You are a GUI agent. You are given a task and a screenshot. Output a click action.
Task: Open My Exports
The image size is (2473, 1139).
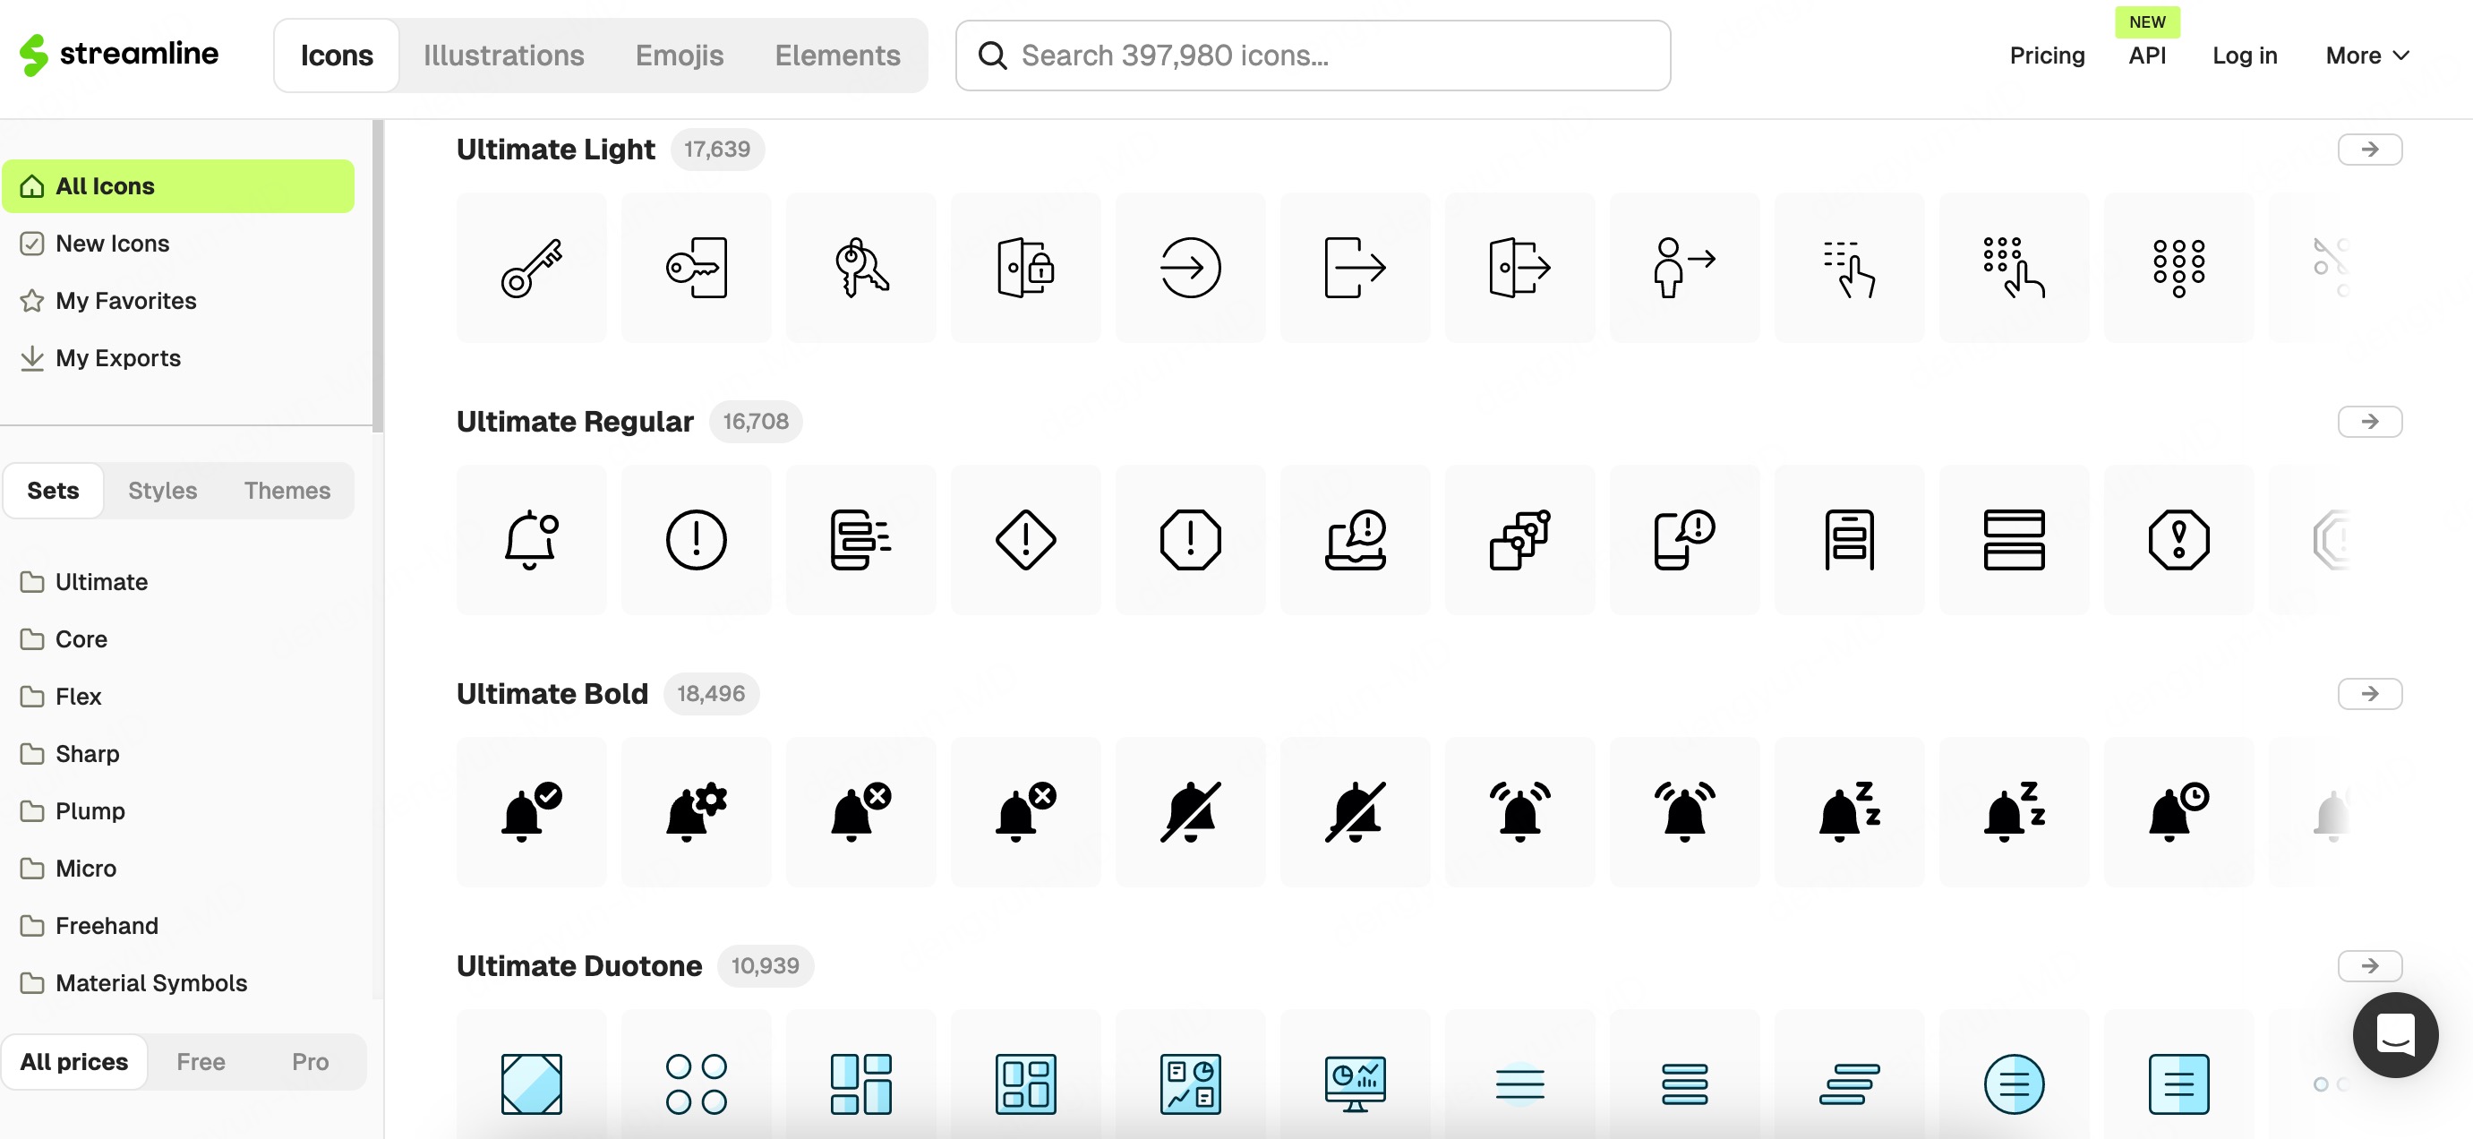coord(100,358)
